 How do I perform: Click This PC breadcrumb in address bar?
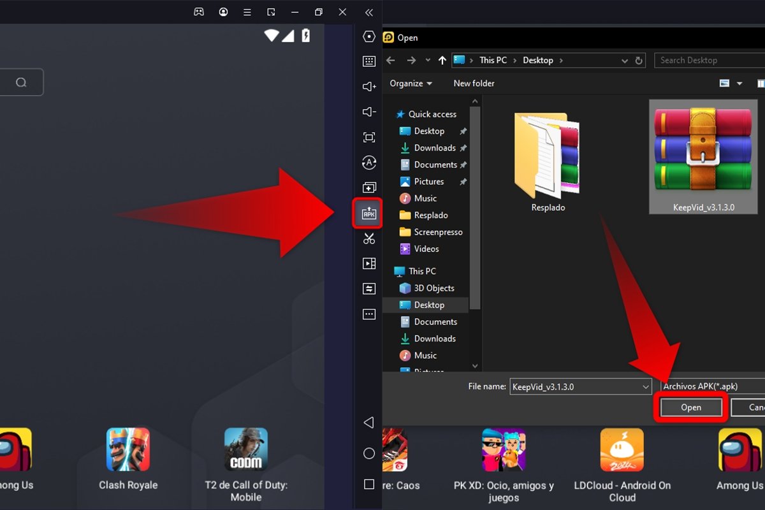[x=493, y=61]
